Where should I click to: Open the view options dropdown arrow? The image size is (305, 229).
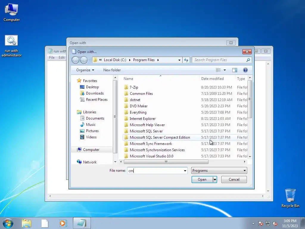[225, 70]
